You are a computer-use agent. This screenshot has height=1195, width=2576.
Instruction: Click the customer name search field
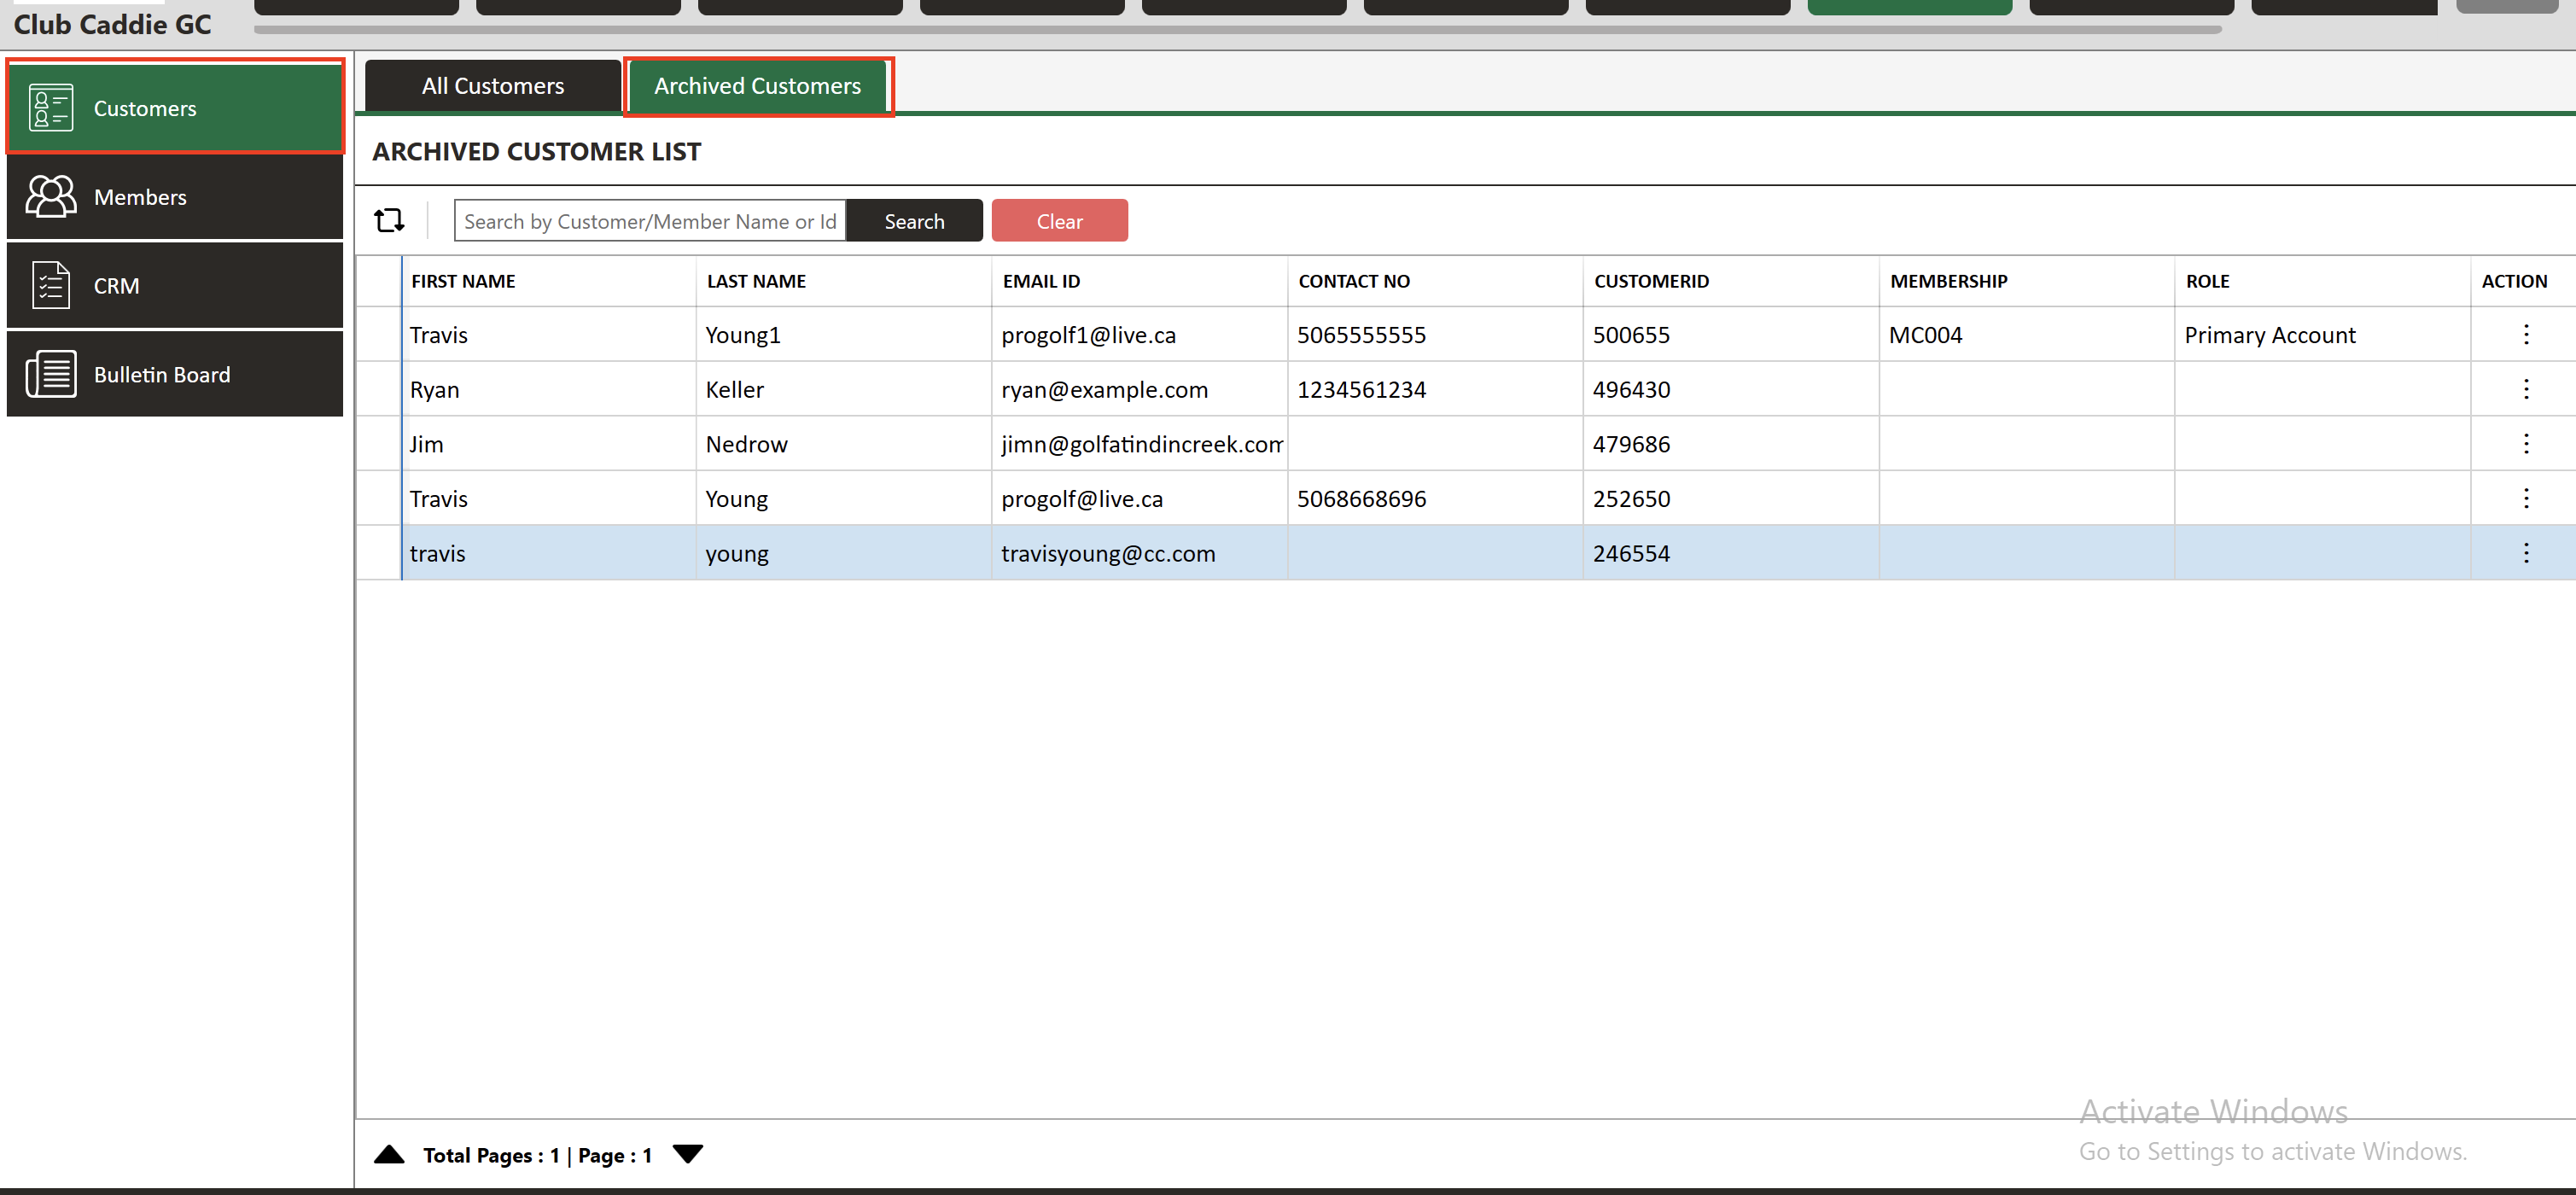tap(649, 221)
